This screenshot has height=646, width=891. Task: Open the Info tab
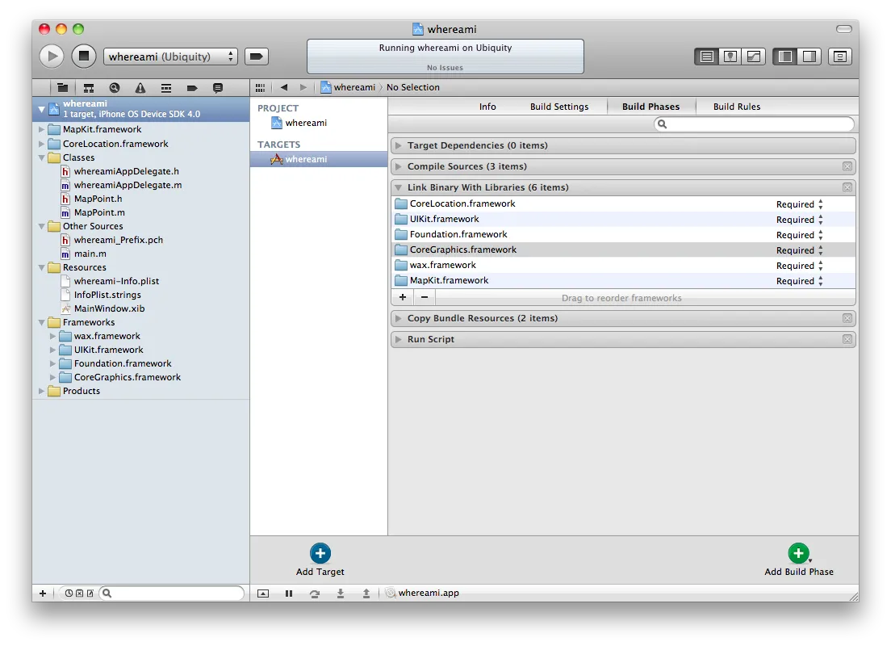point(487,107)
